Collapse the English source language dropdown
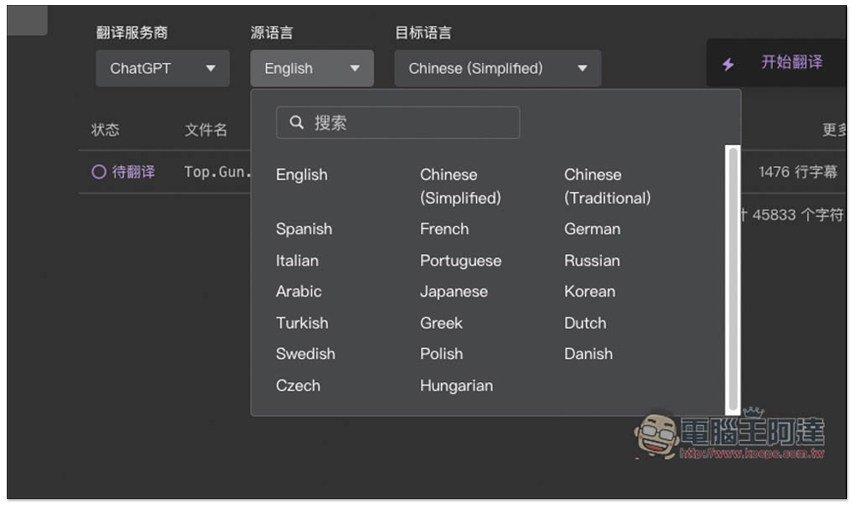 (311, 69)
